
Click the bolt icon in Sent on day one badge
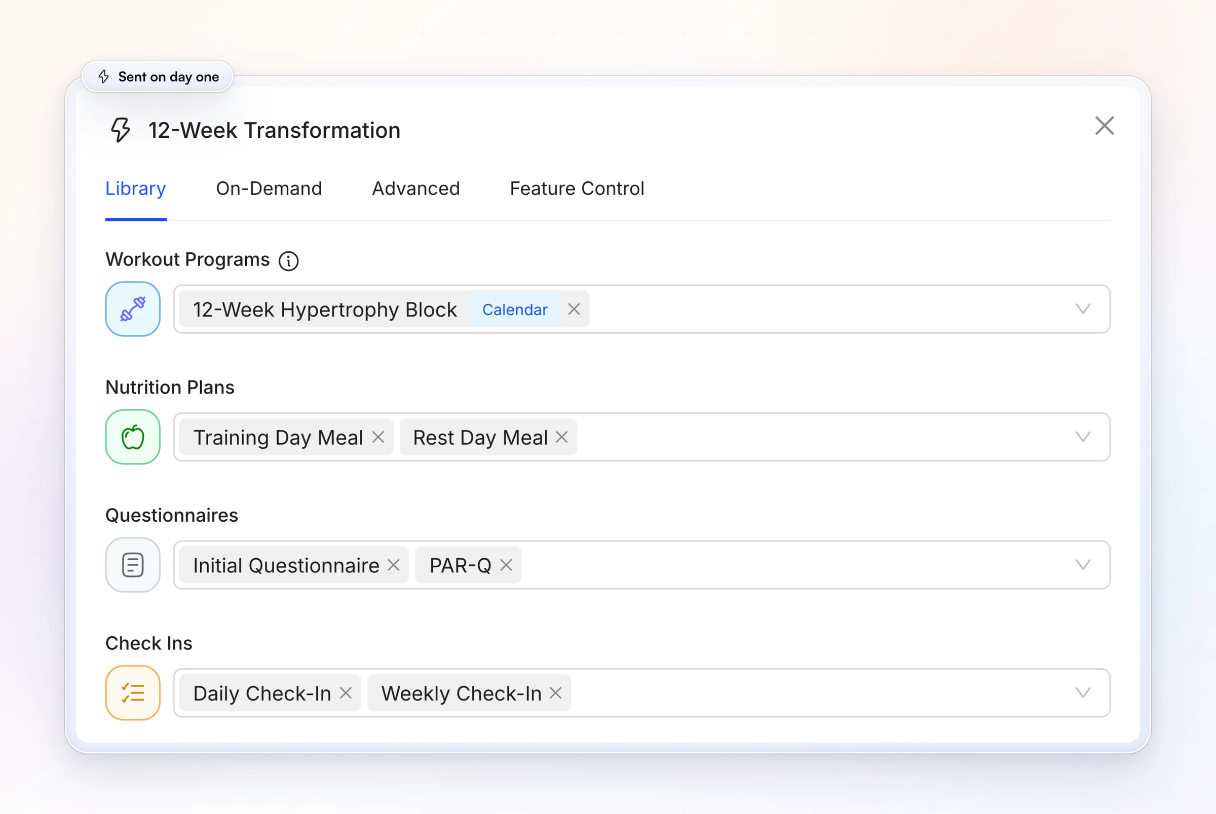coord(104,77)
